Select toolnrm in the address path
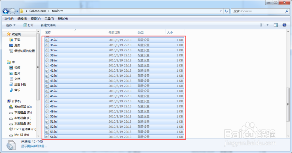Image resolution: width=292 pixels, height=153 pixels. [58, 11]
